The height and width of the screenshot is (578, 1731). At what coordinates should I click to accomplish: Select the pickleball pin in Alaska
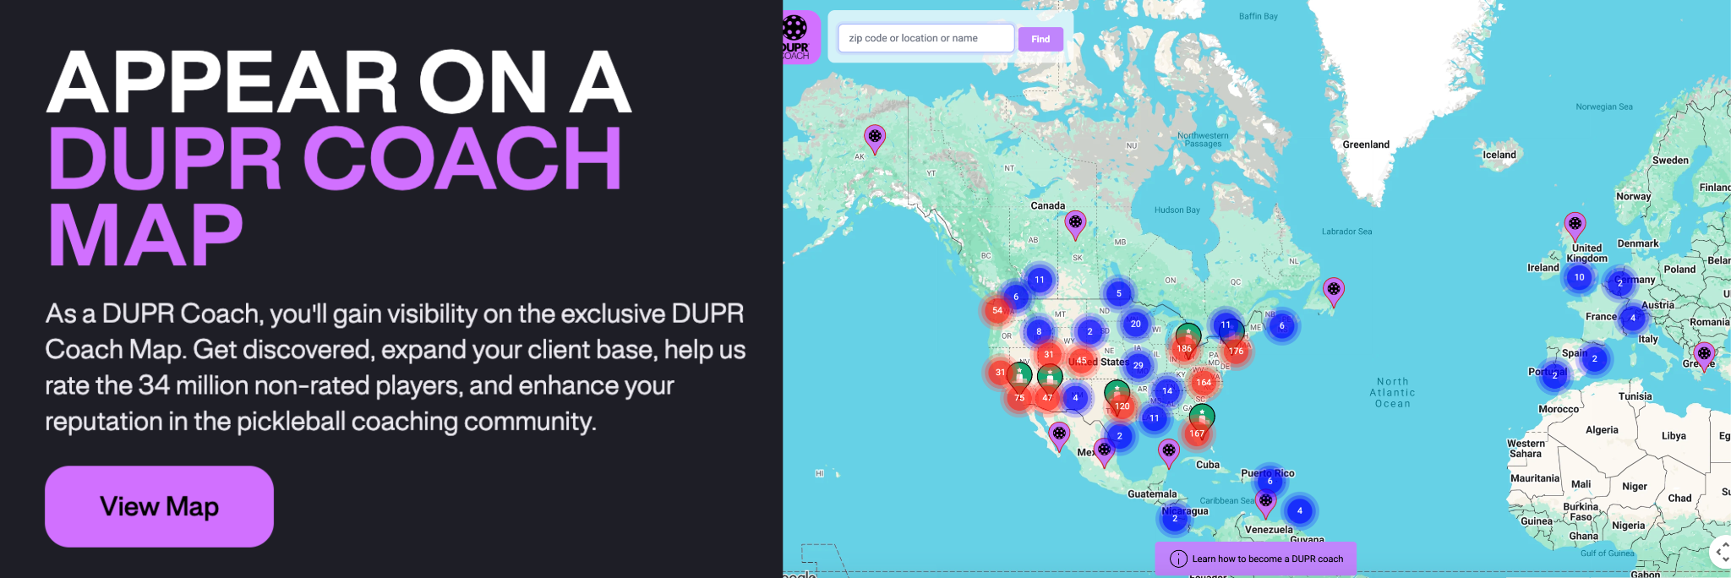875,139
